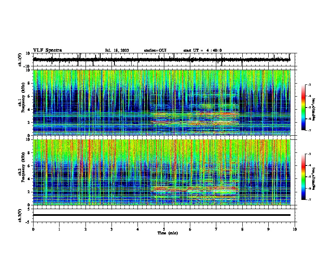
Task: Click the thick black ch.3 voltage line
Action: (161, 215)
